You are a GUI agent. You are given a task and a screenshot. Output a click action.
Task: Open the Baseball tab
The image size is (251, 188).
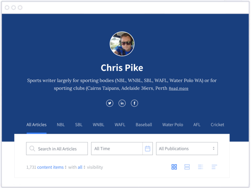144,125
